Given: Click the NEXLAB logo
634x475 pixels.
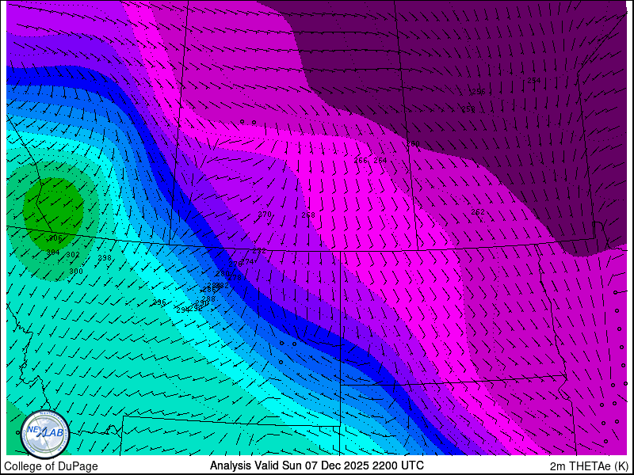Looking at the screenshot, I should [45, 434].
